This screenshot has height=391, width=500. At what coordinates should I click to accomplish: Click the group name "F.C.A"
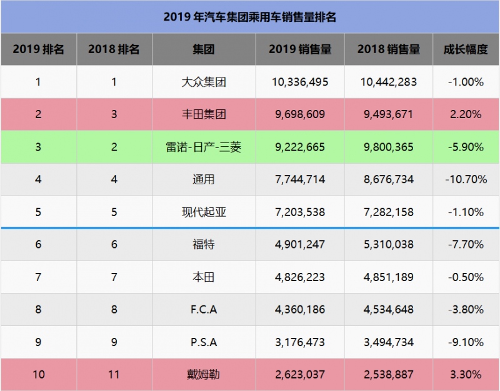coord(204,309)
